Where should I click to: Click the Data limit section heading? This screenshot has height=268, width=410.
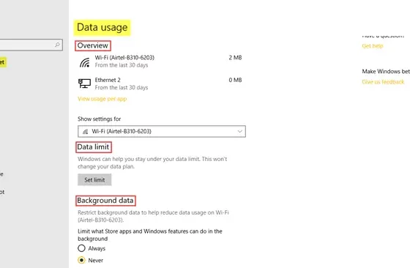tap(94, 147)
